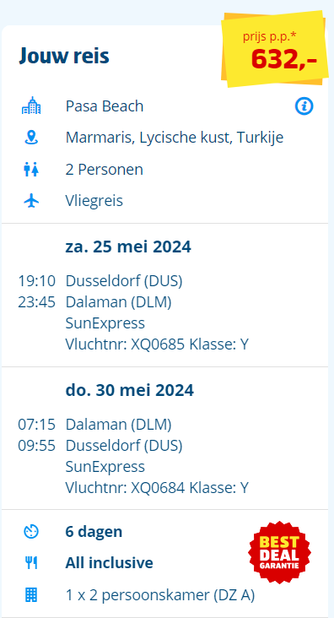The width and height of the screenshot is (334, 618).
Task: Click the Jouw reis heading
Action: point(64,56)
